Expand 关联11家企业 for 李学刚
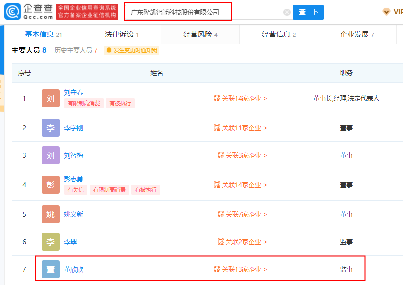 [240, 128]
